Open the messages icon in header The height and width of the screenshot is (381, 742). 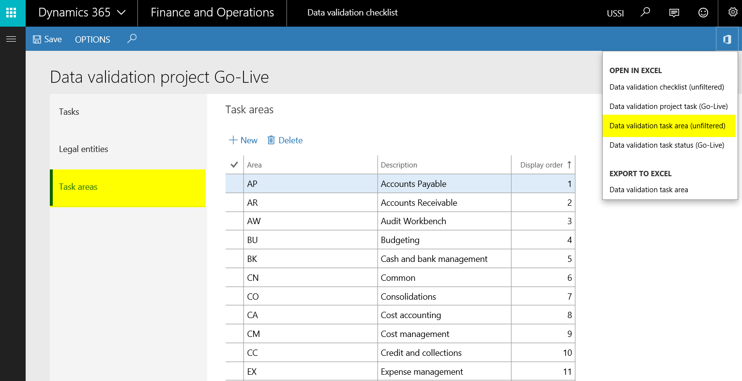tap(674, 13)
